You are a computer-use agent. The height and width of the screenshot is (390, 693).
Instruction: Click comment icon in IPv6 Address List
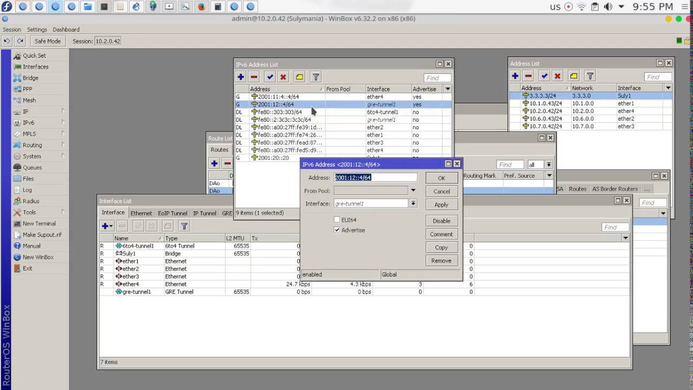coord(299,77)
